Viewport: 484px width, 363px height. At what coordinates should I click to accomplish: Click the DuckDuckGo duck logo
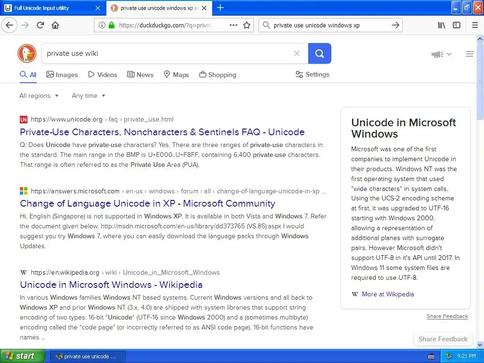click(27, 53)
